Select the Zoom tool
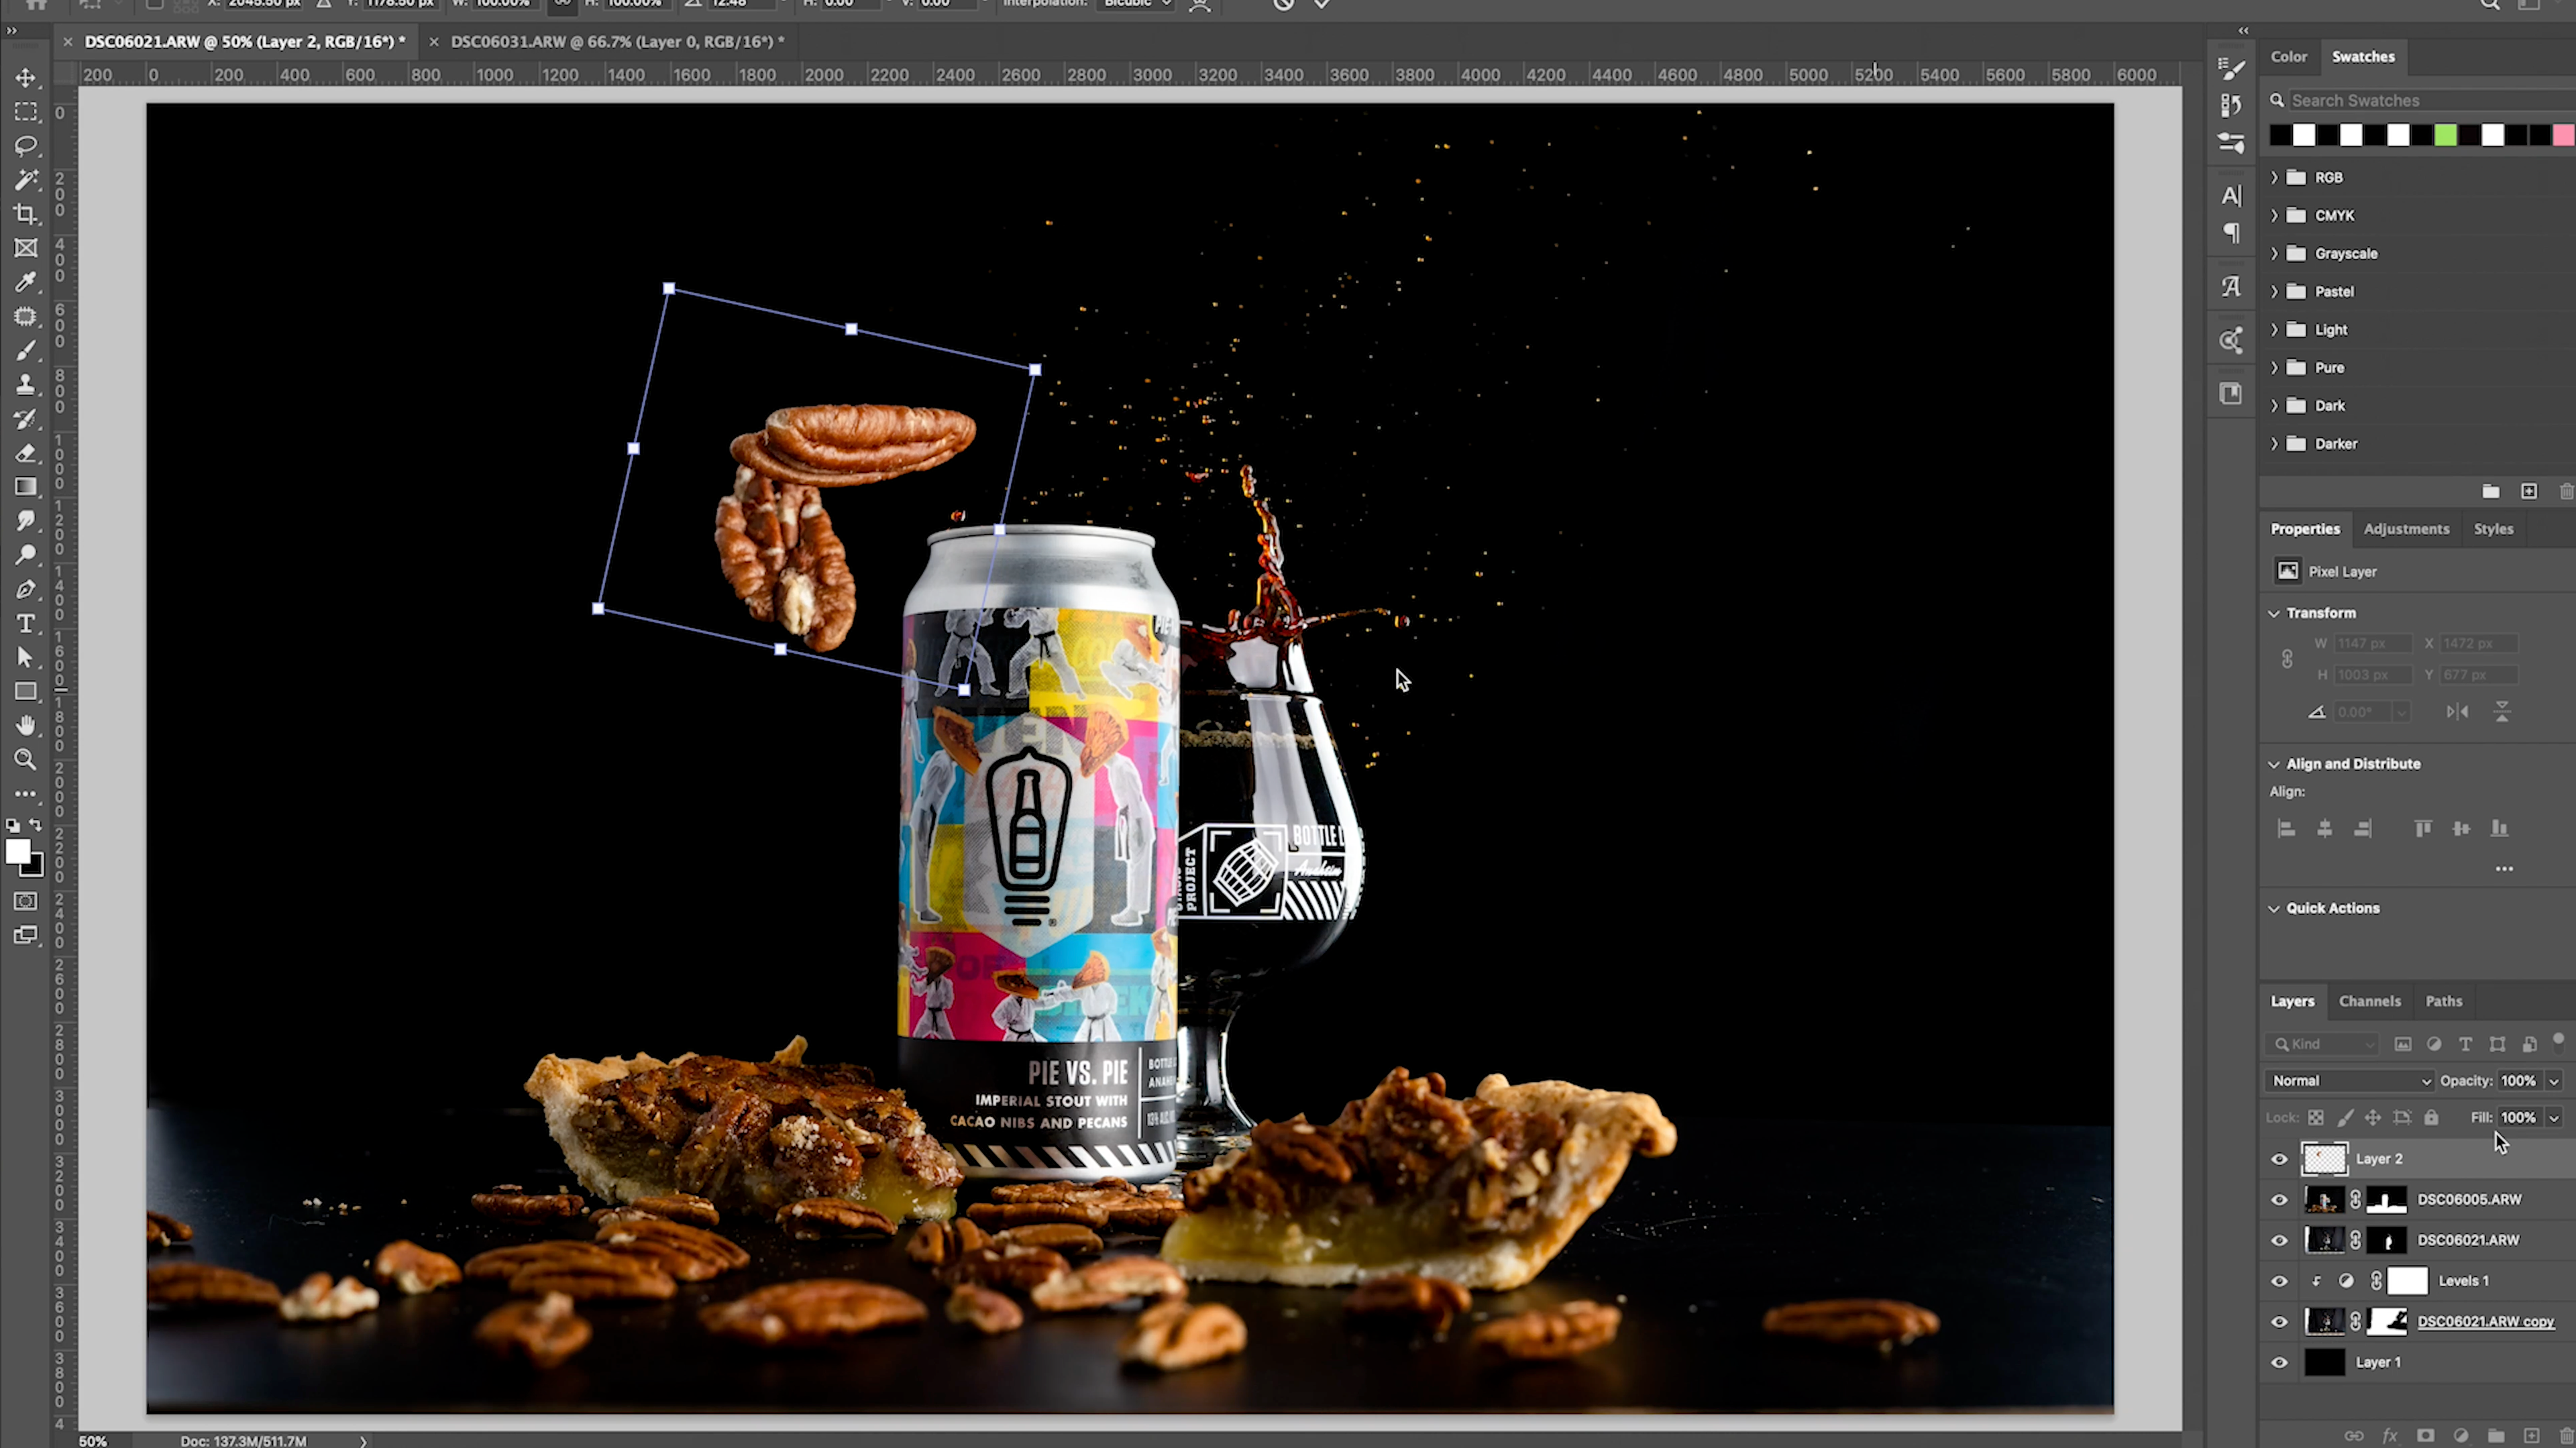This screenshot has height=1448, width=2576. point(26,759)
